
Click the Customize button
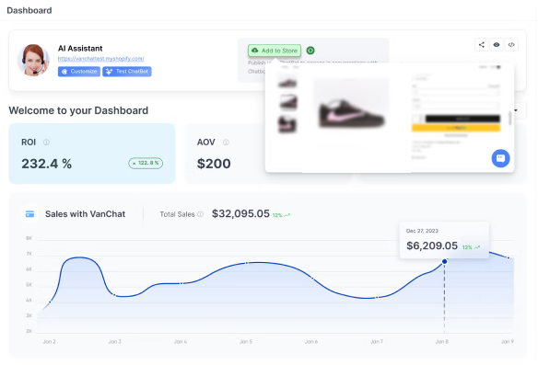click(x=79, y=71)
